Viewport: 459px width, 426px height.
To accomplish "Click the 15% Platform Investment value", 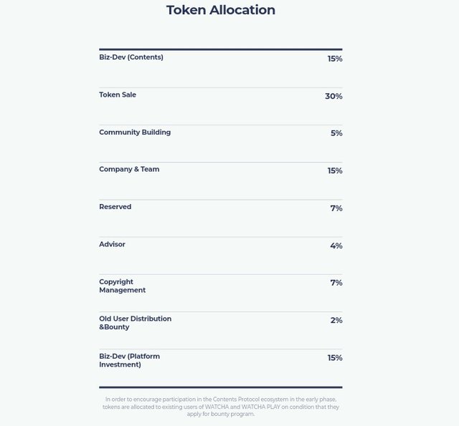I will point(335,358).
